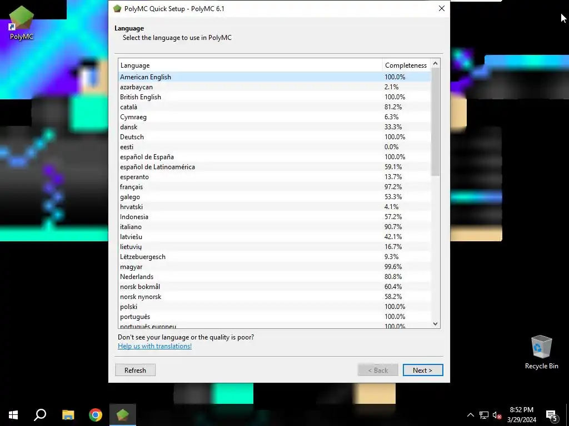Select the hrvatski language row
This screenshot has width=569, height=426.
pos(274,207)
